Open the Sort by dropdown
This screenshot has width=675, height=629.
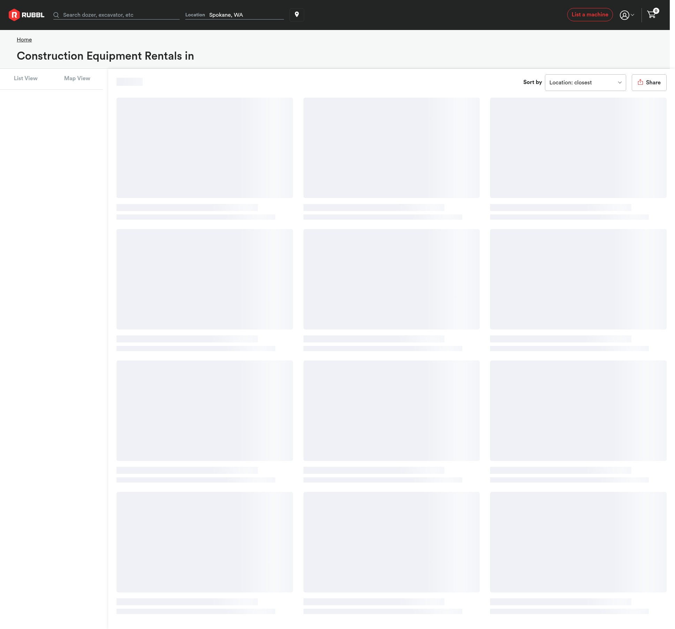point(585,83)
